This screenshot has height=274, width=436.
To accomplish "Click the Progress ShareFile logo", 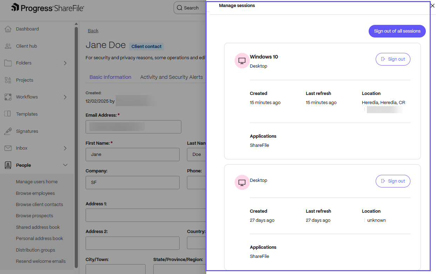I will (48, 7).
